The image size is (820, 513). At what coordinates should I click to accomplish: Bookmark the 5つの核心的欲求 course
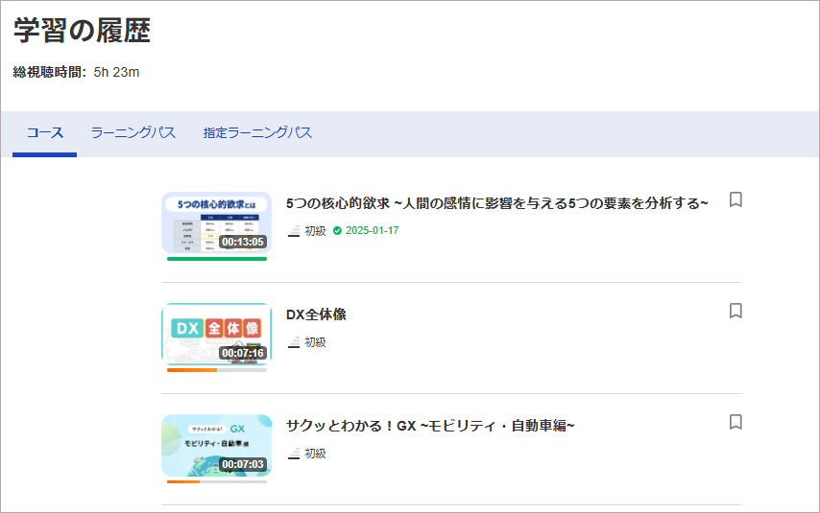click(736, 199)
